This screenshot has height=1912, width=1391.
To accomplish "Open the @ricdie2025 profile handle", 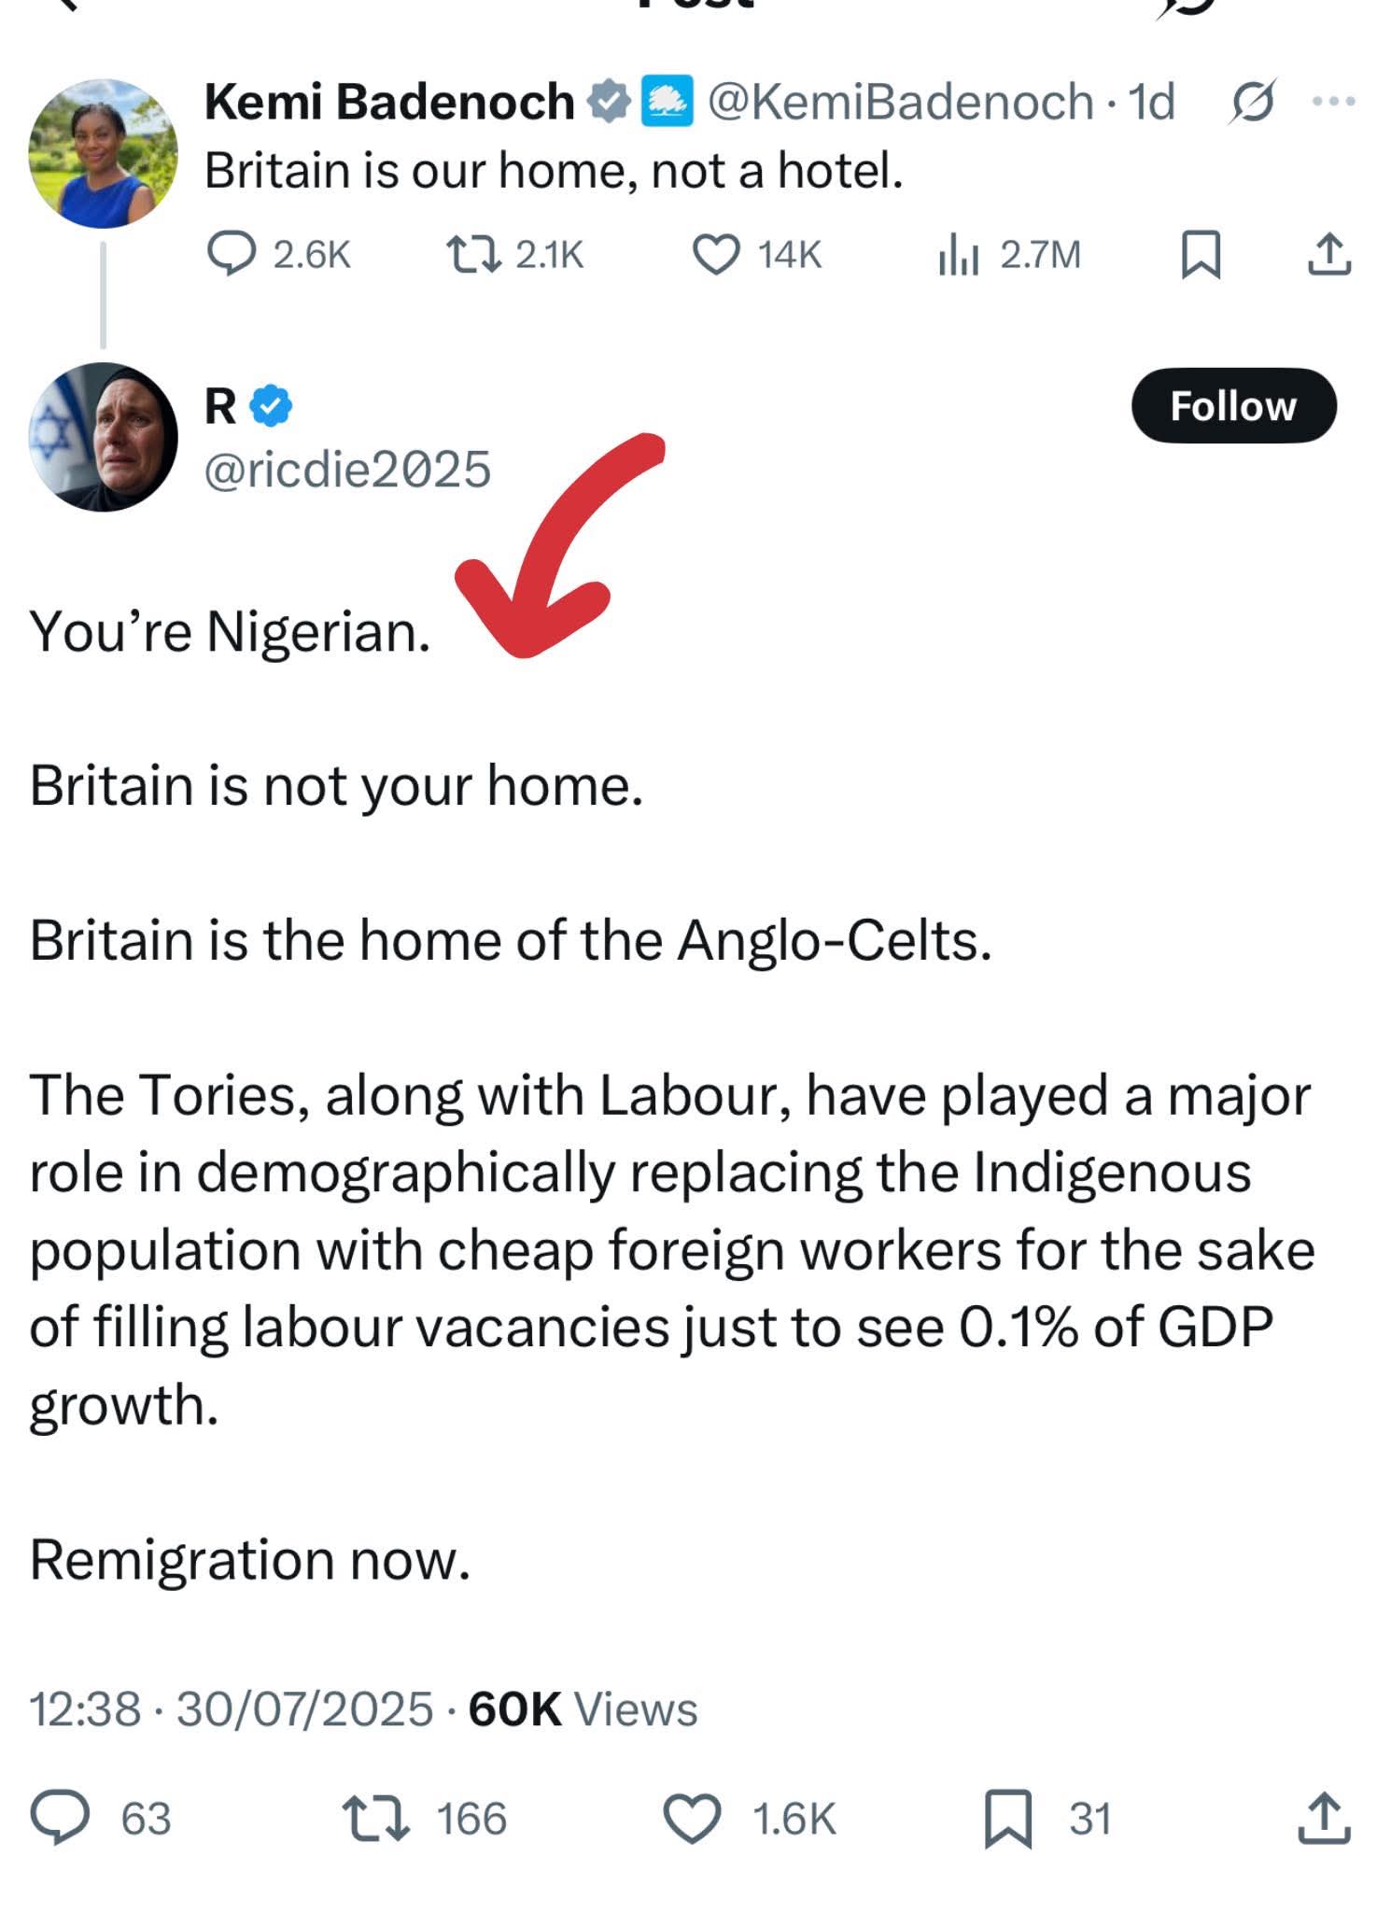I will (x=347, y=469).
